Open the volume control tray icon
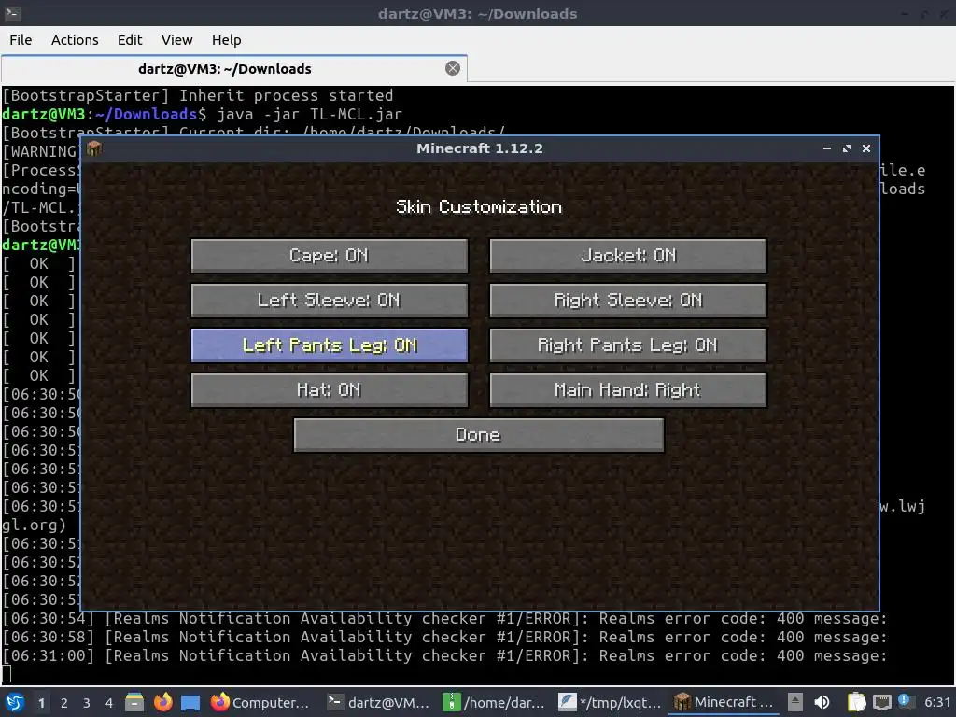The width and height of the screenshot is (956, 717). coord(822,702)
